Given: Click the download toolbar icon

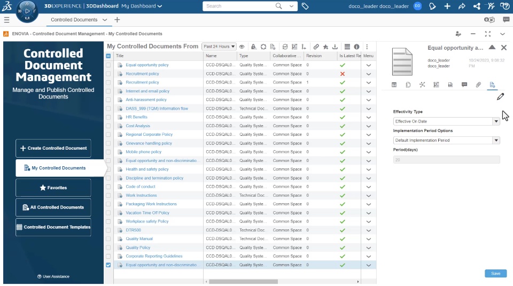Looking at the screenshot, I should coord(335,47).
